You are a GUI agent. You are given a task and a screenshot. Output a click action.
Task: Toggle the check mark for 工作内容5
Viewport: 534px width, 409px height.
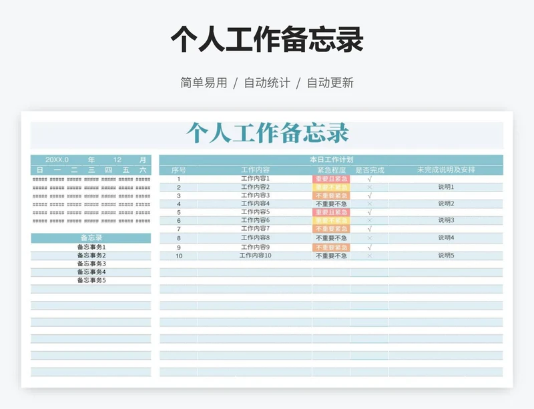coord(370,212)
